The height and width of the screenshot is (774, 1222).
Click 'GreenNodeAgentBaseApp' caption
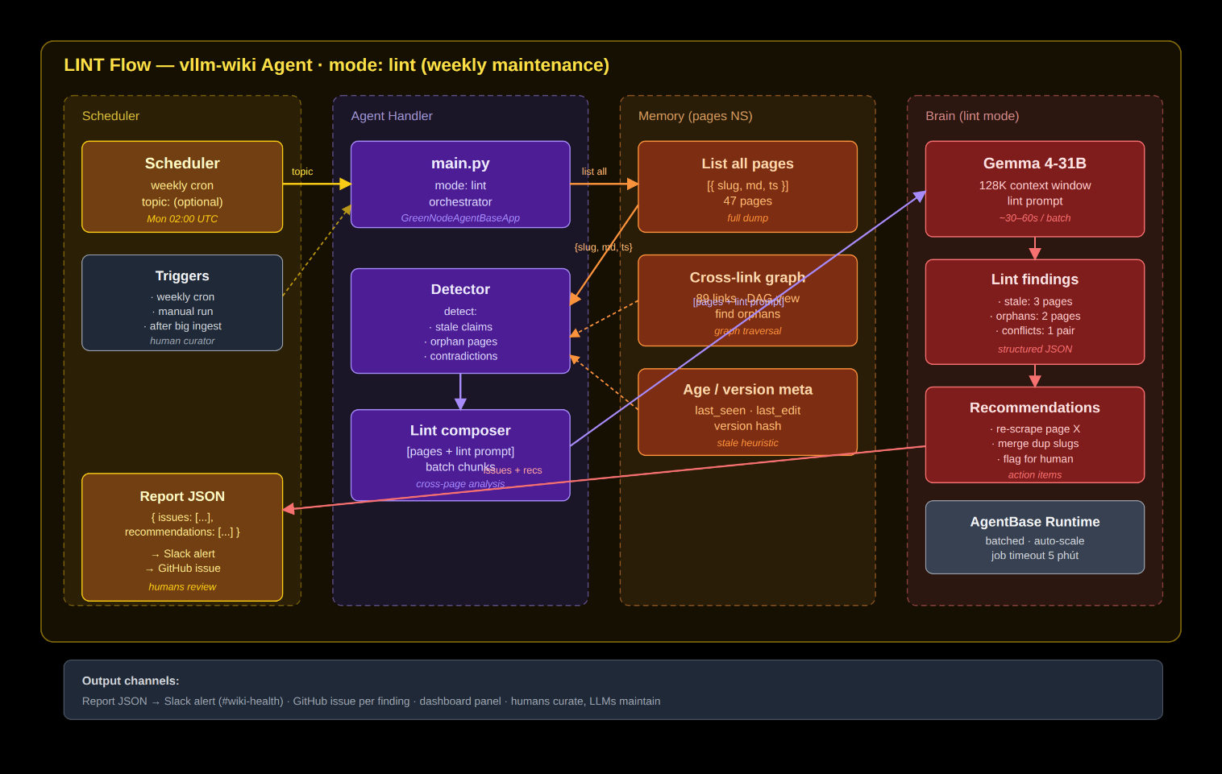460,218
